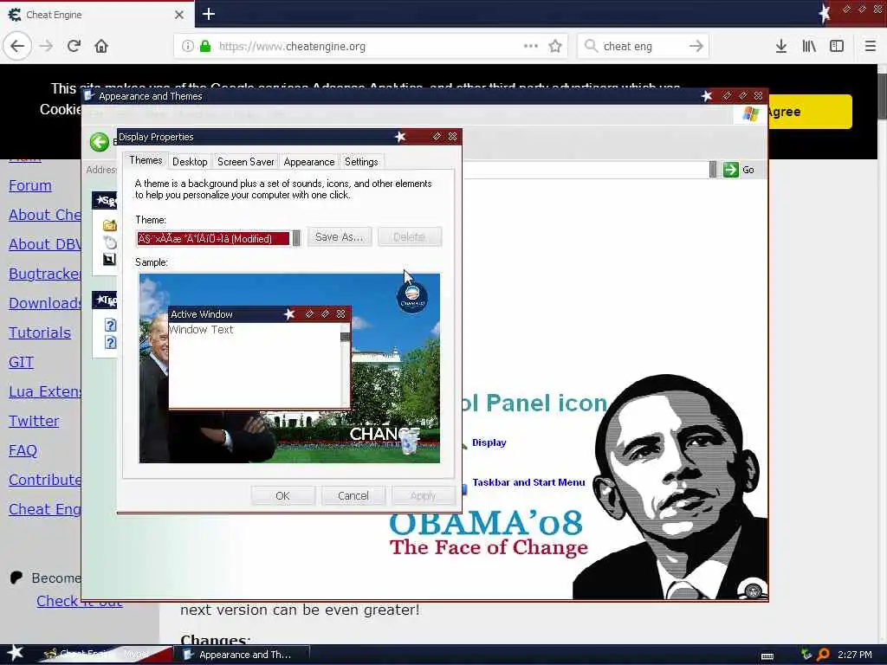The width and height of the screenshot is (887, 665).
Task: Click the green padlock security icon
Action: pyautogui.click(x=205, y=47)
